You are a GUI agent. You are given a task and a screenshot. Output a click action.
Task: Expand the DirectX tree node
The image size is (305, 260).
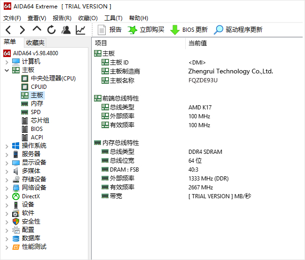click(x=7, y=197)
